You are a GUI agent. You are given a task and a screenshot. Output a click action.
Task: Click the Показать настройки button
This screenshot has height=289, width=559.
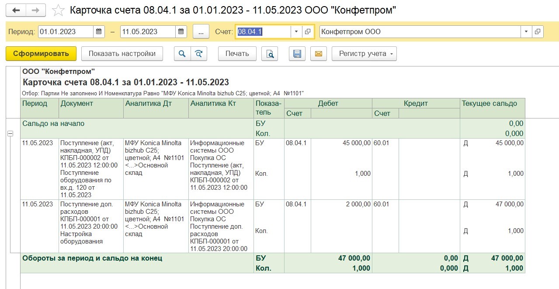[122, 54]
